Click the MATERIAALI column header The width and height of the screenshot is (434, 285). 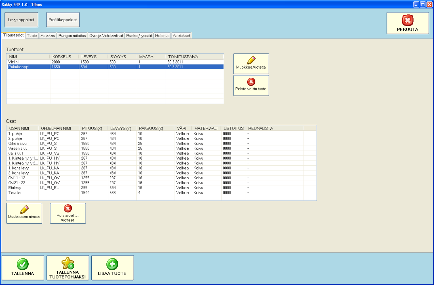(207, 128)
